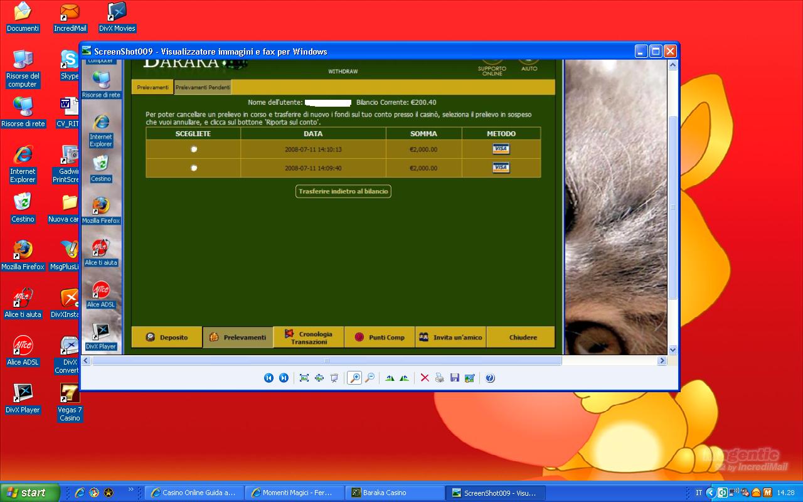Viewport: 803px width, 502px height.
Task: Click the Chiudere menu item
Action: tap(521, 337)
